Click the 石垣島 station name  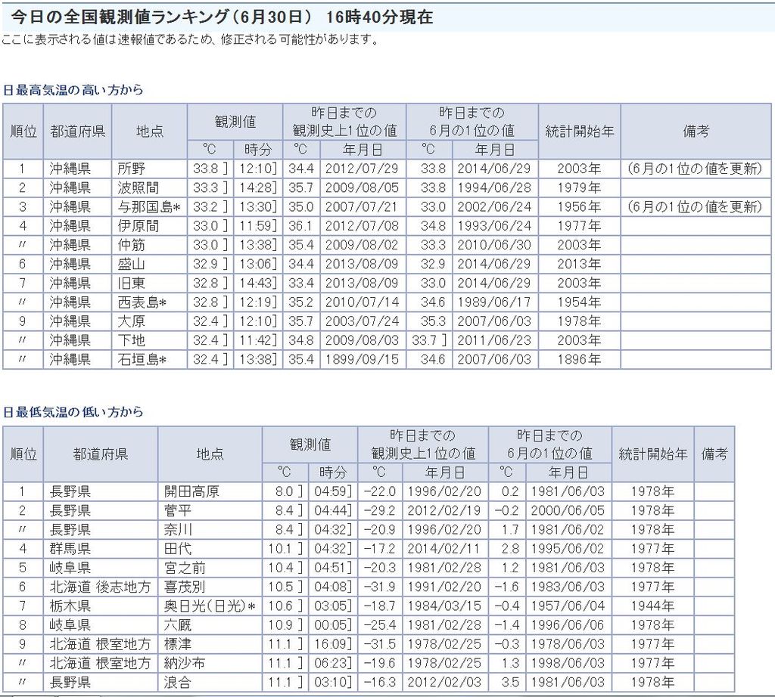(x=142, y=359)
